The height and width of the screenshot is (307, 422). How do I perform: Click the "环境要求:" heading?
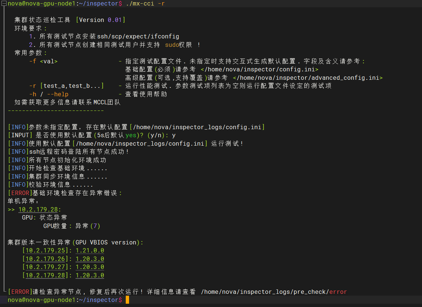click(31, 28)
